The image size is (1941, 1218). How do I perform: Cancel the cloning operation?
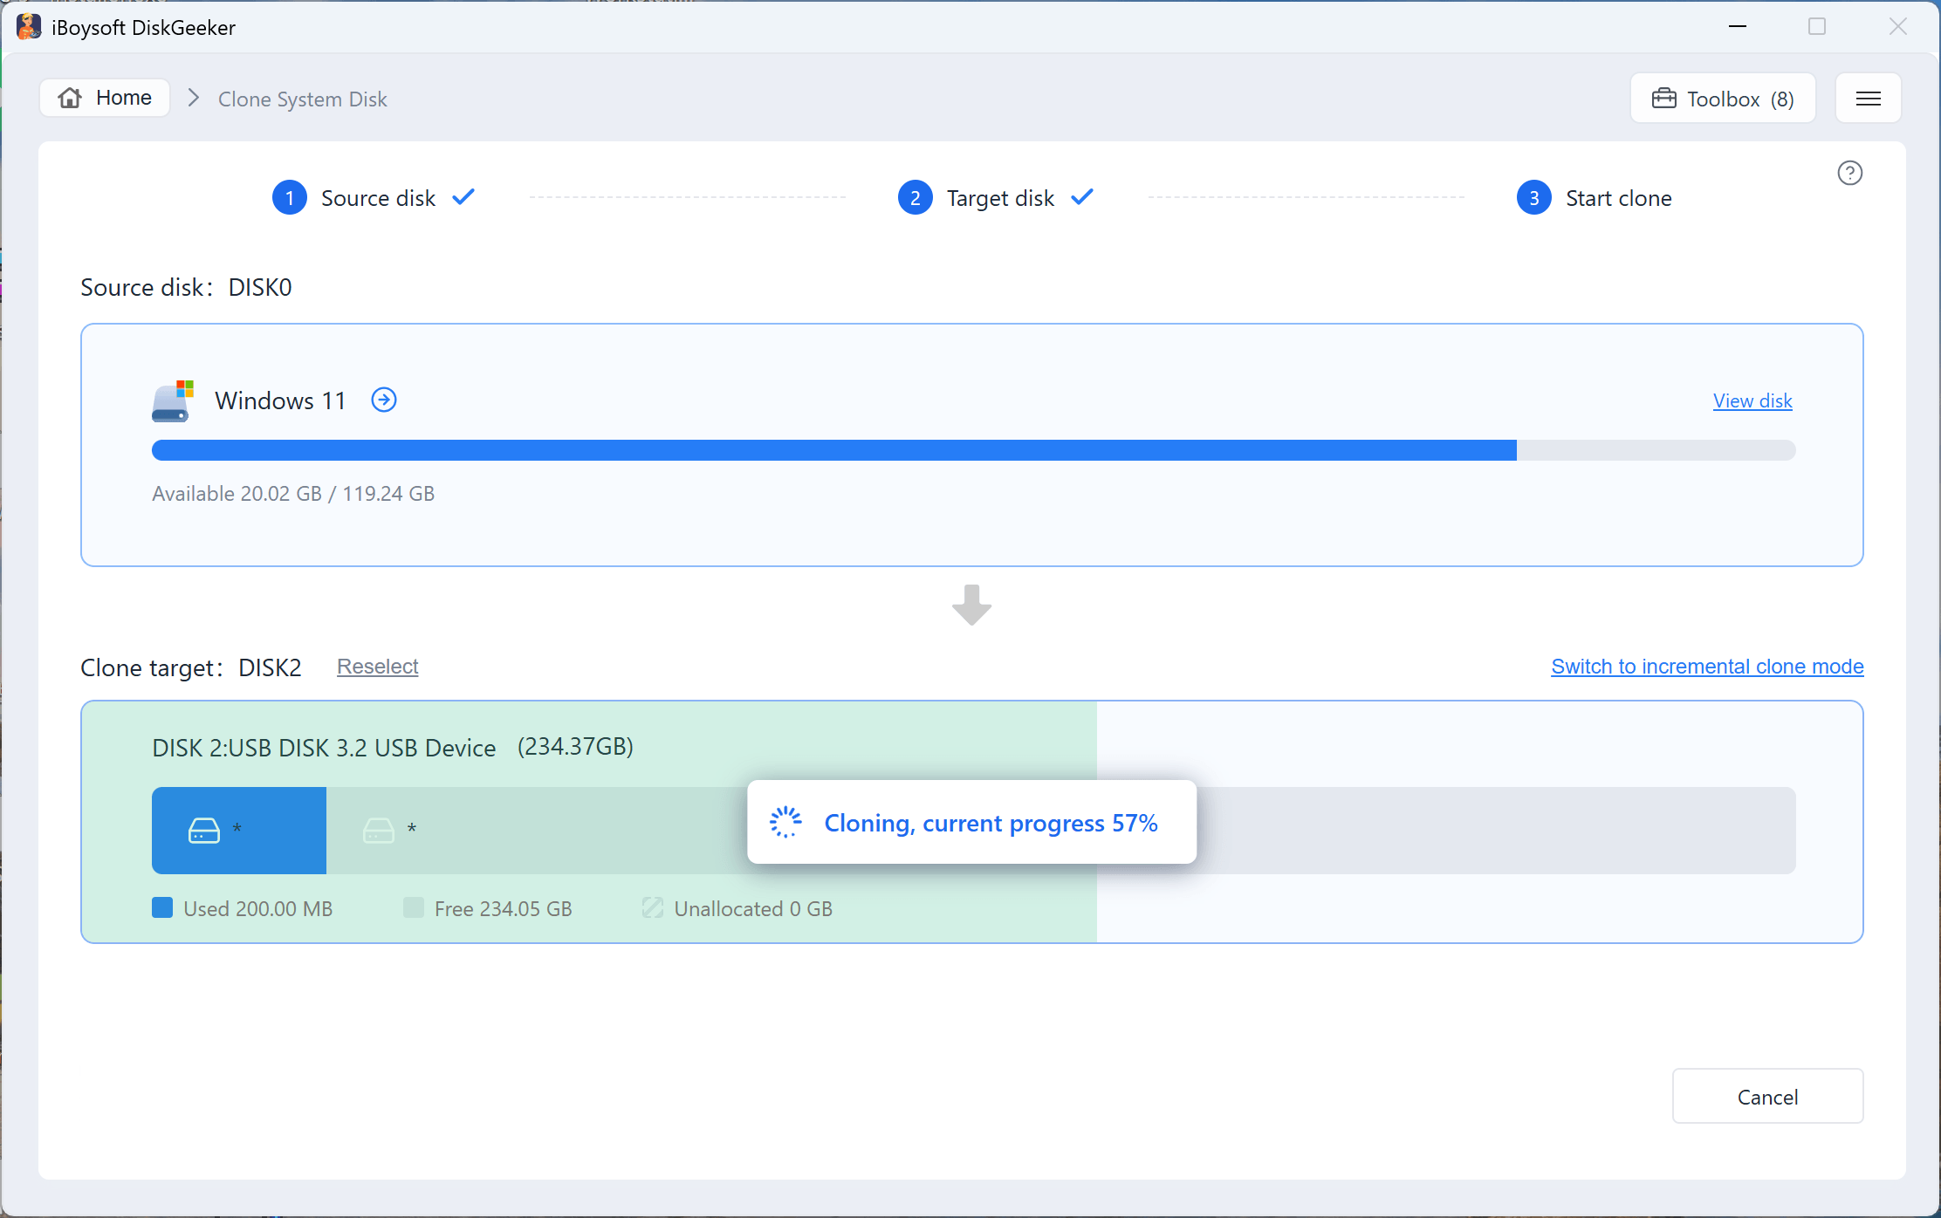pyautogui.click(x=1767, y=1097)
